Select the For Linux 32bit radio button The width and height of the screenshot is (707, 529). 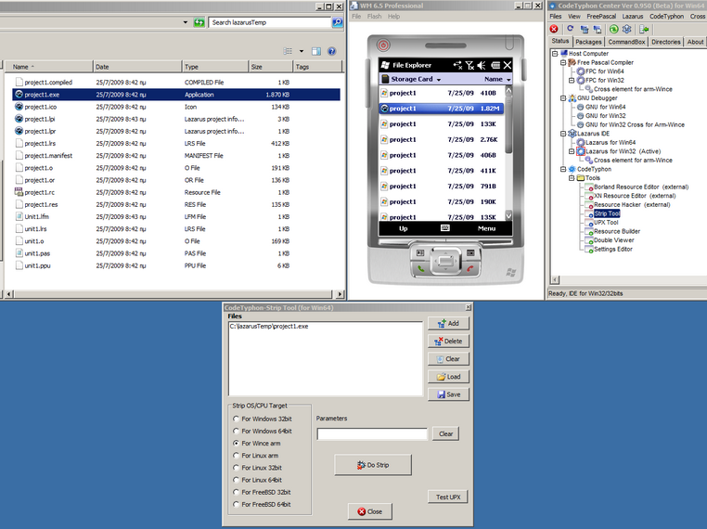point(236,467)
